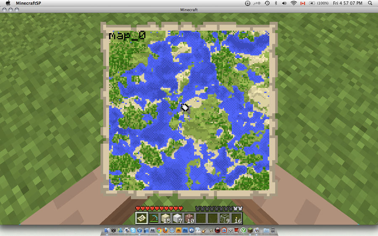Image resolution: width=378 pixels, height=236 pixels.
Task: Launch Google Chrome from the Dock
Action: pyautogui.click(x=159, y=230)
